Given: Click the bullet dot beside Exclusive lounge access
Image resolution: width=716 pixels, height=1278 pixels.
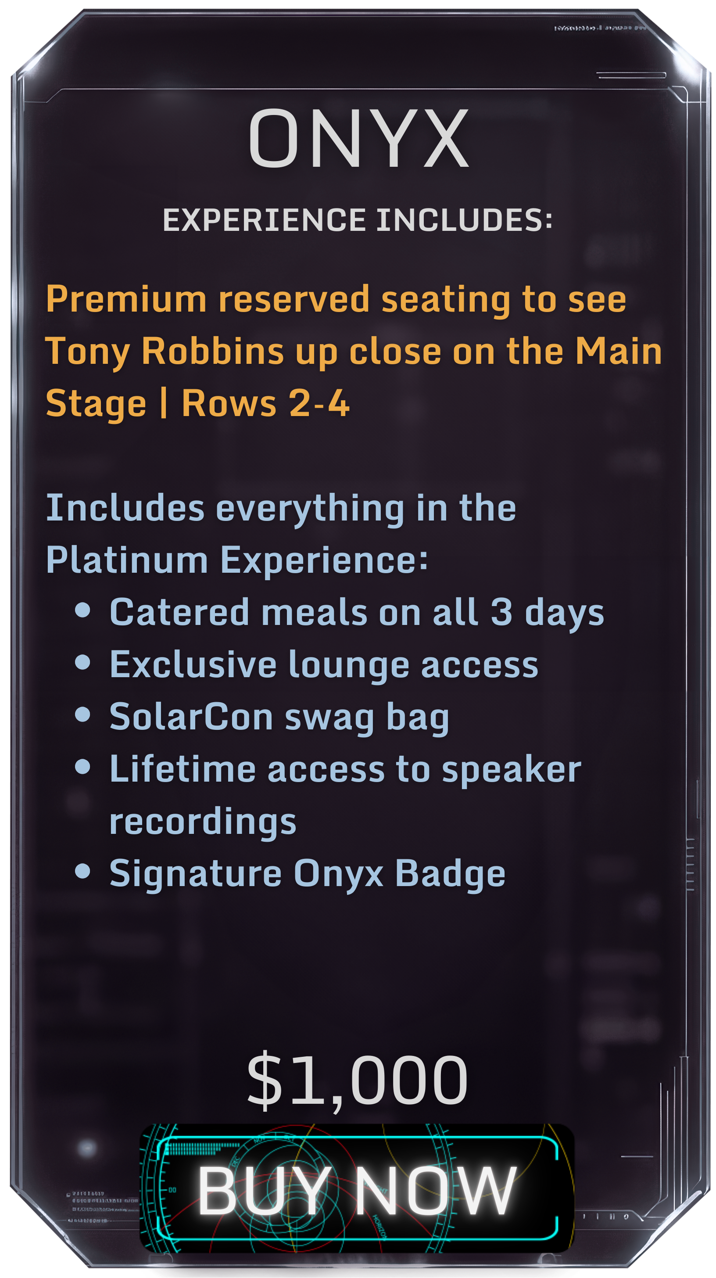Looking at the screenshot, I should 82,662.
